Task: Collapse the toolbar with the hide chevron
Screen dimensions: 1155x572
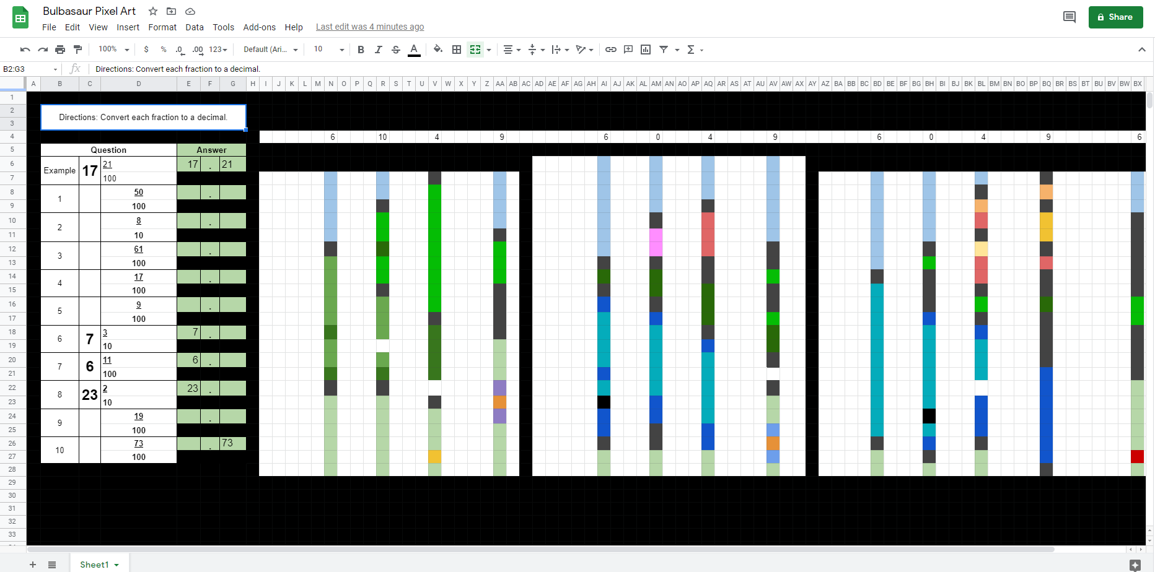Action: tap(1143, 50)
